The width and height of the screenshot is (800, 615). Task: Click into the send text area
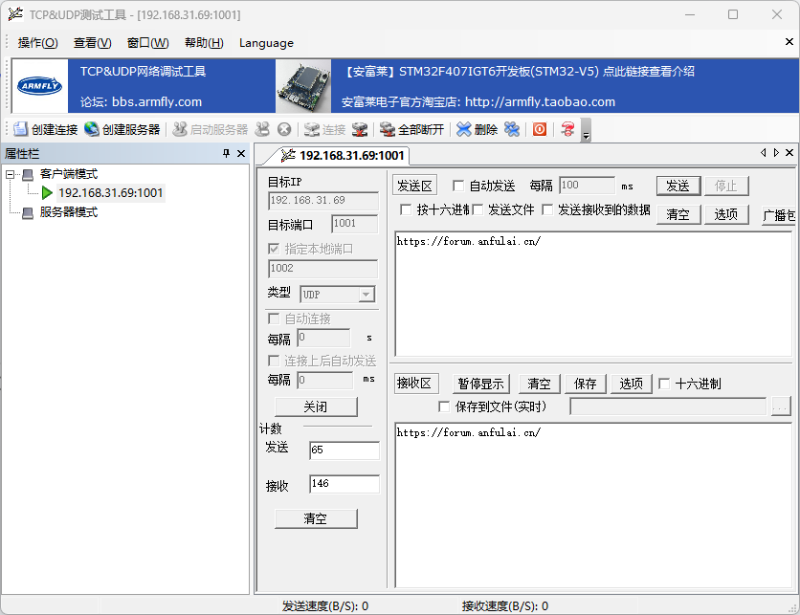click(x=593, y=297)
